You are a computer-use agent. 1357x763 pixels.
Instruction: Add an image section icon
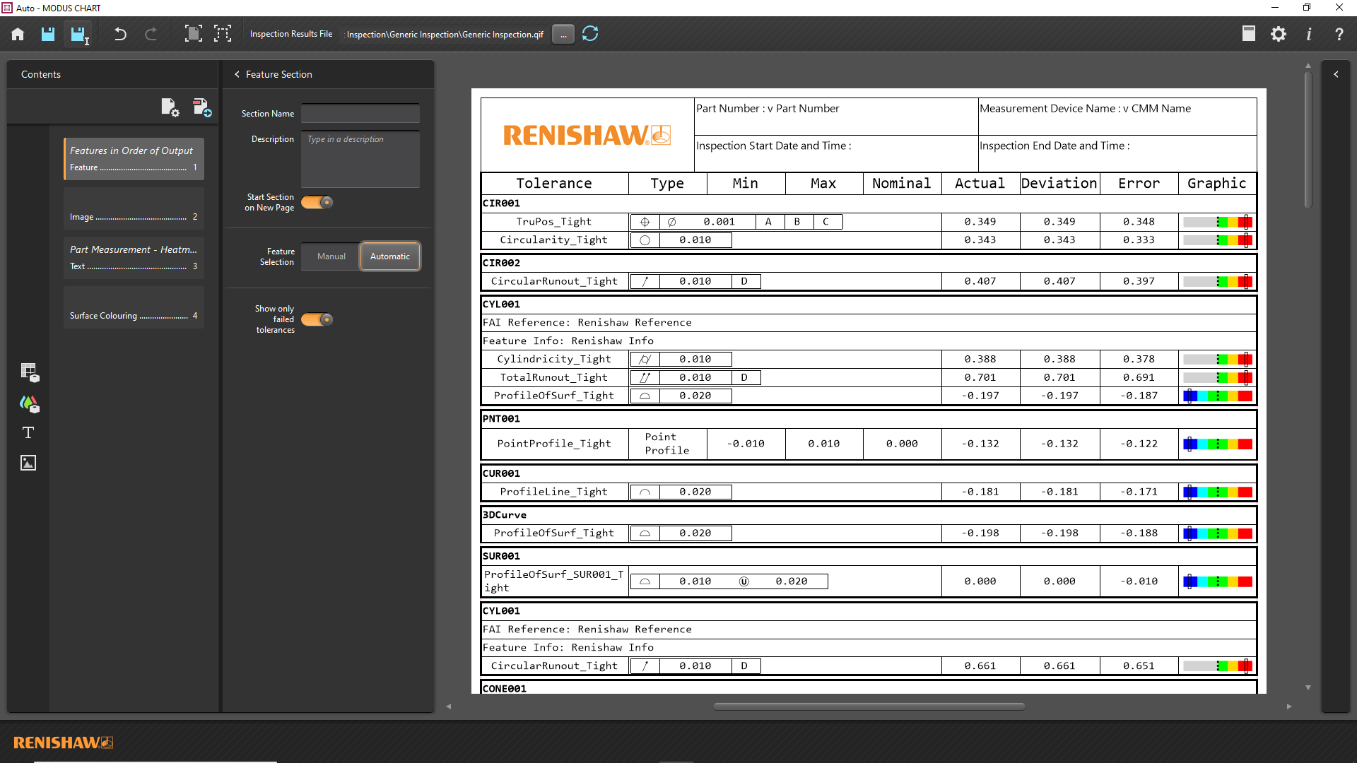pos(28,463)
